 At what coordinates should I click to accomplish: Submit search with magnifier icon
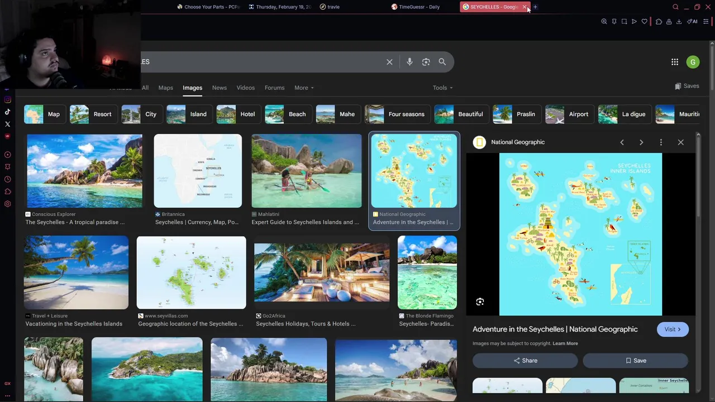[442, 62]
